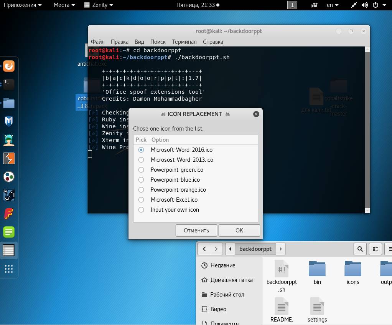Launch the terminal dock icon

tap(8, 84)
